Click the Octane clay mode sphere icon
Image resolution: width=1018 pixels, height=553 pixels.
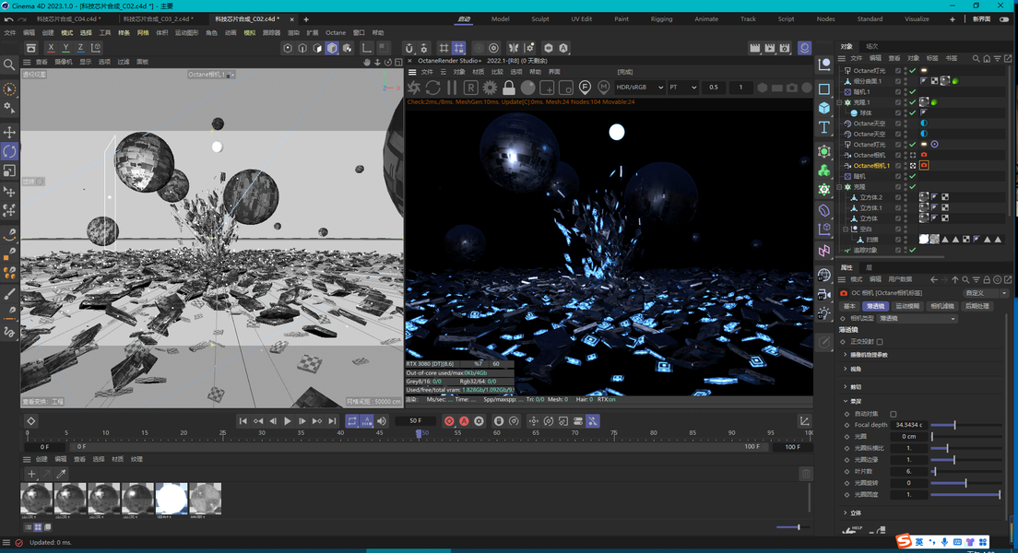[527, 87]
